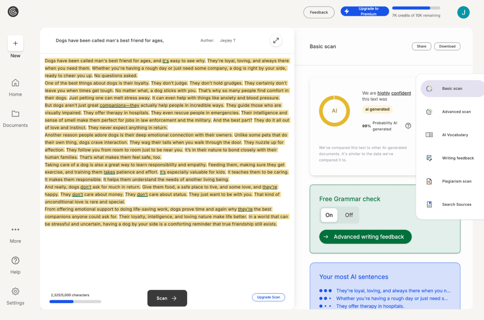Click the Feedback button
The width and height of the screenshot is (484, 320).
319,12
